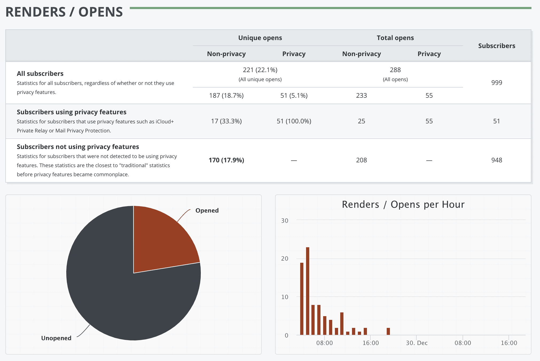Click the 30. Dec axis label

tap(417, 343)
